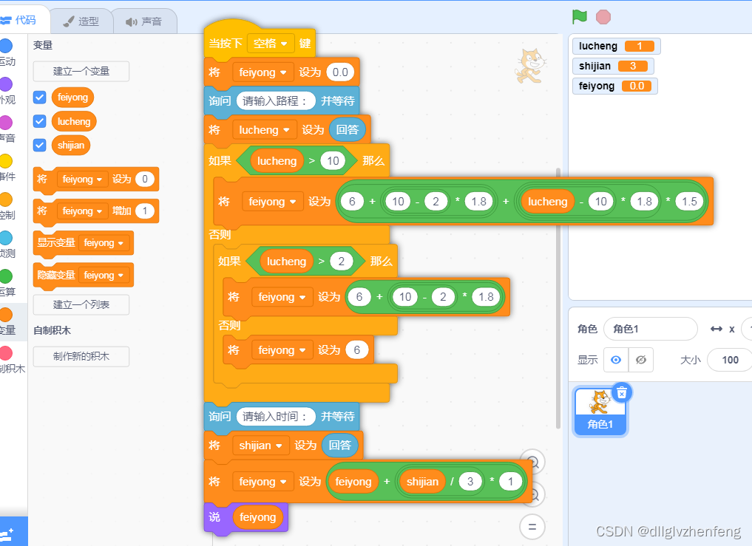Click the 3 divisor in shijian / 3

coord(470,482)
